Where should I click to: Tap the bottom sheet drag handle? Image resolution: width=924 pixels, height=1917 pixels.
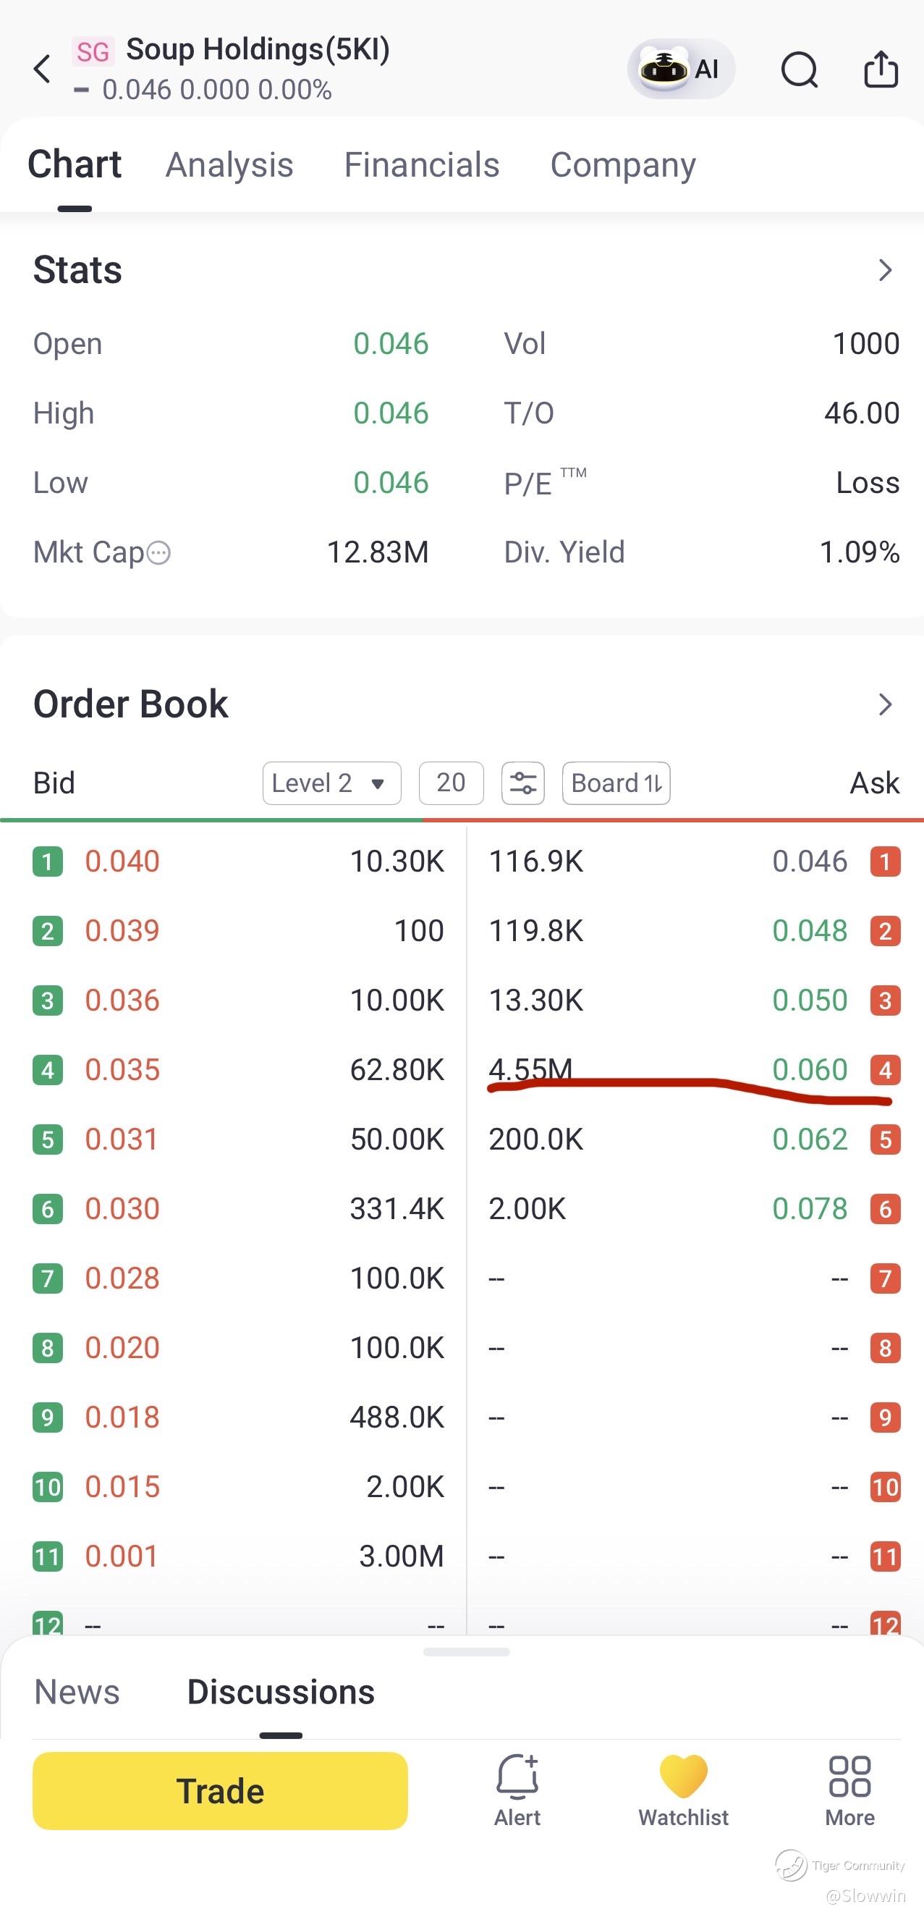tap(466, 1652)
